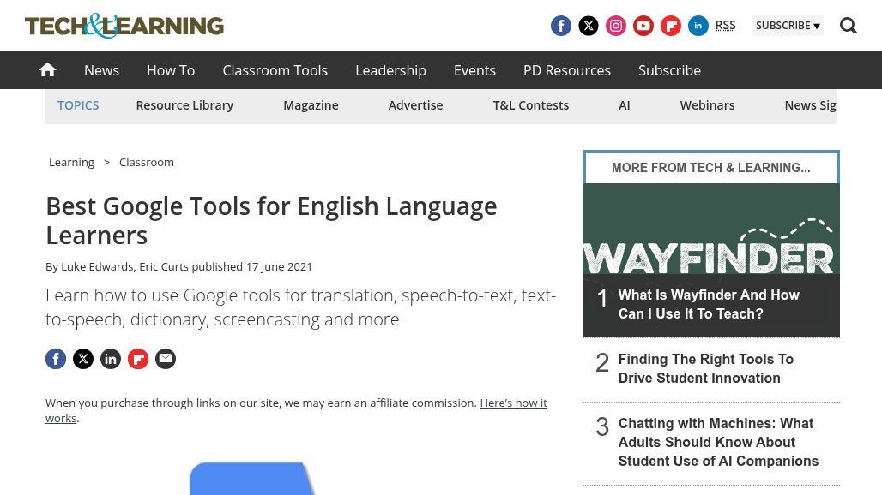The height and width of the screenshot is (495, 882).
Task: Select the home icon in the navigation bar
Action: pyautogui.click(x=47, y=69)
